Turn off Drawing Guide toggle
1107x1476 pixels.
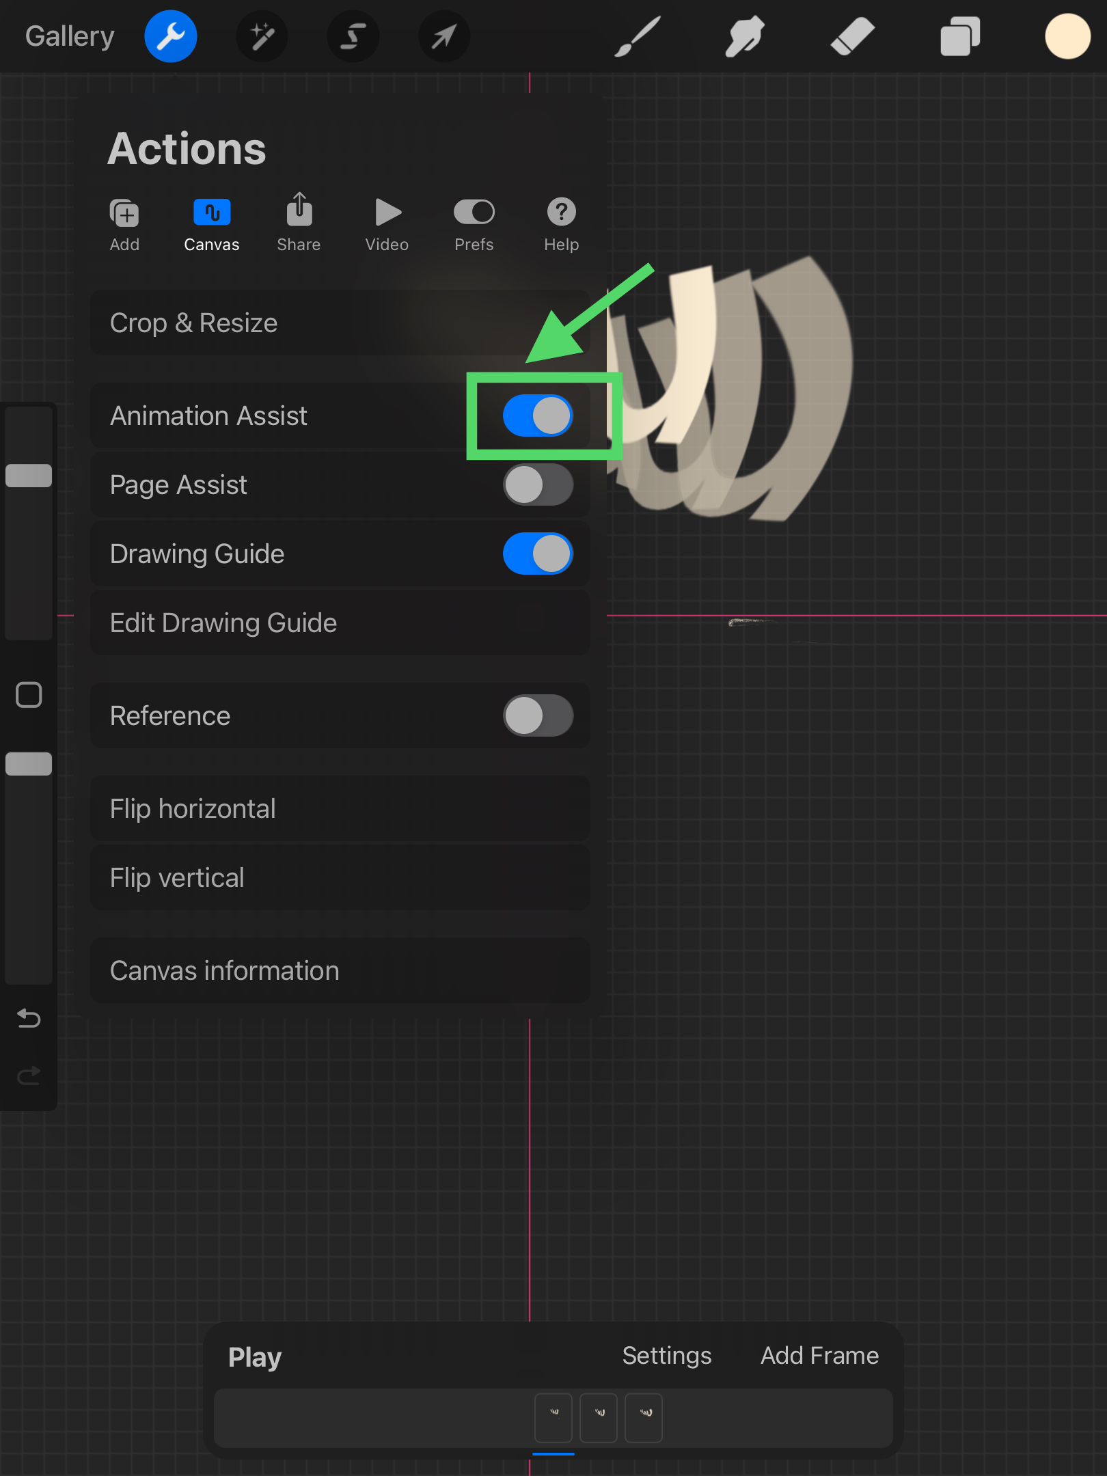click(538, 554)
